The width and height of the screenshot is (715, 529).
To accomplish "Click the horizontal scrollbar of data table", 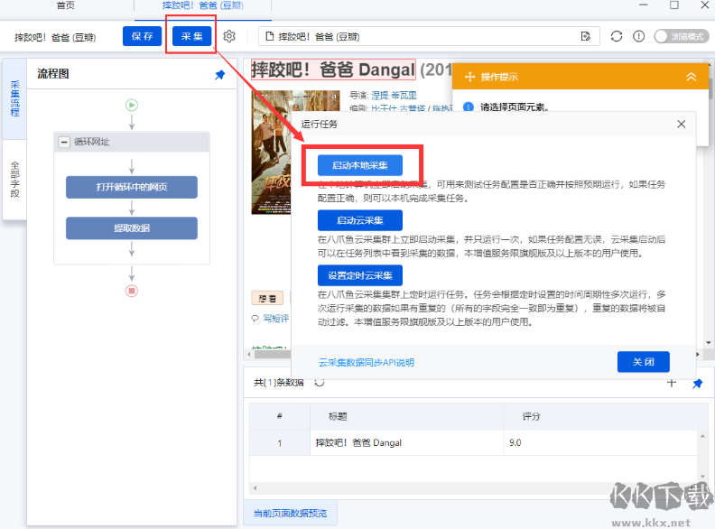I will (x=473, y=488).
